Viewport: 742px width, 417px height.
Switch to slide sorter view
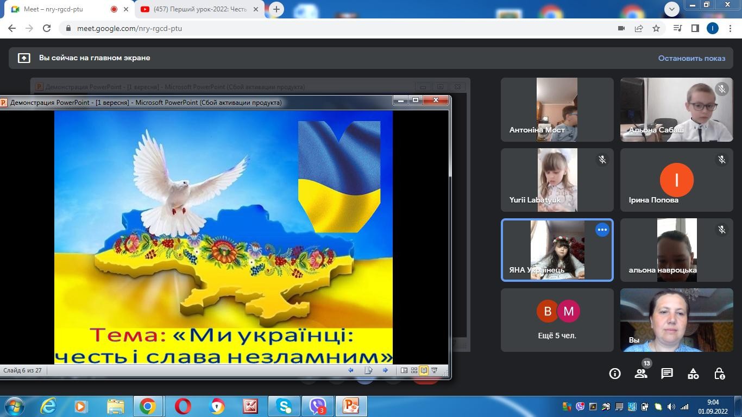[x=414, y=370]
